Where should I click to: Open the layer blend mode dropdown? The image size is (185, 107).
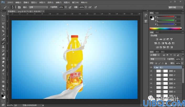point(158,59)
